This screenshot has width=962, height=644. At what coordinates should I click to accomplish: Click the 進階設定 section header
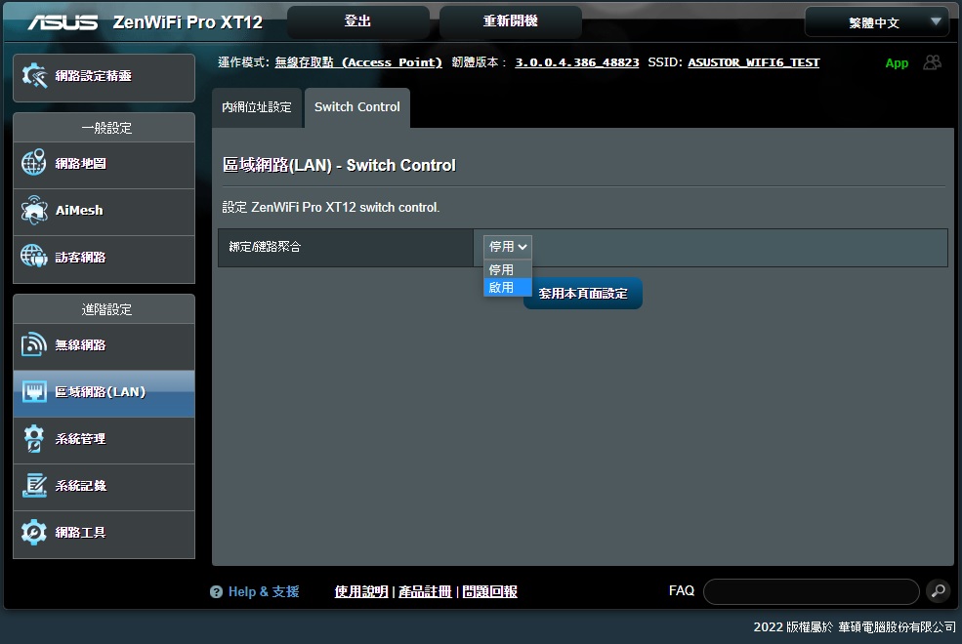[104, 309]
